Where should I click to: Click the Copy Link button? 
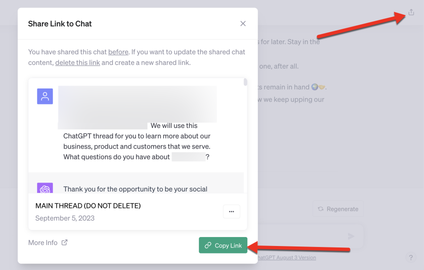tap(223, 245)
